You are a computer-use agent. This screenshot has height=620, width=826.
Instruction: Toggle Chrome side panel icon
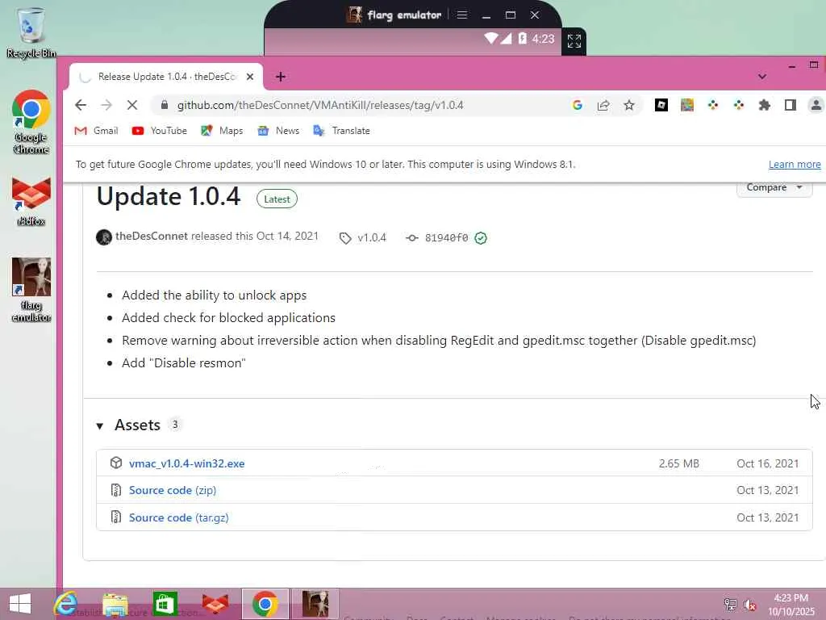pyautogui.click(x=791, y=105)
